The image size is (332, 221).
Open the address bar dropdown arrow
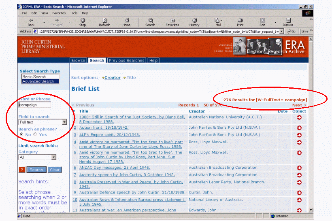(x=283, y=31)
